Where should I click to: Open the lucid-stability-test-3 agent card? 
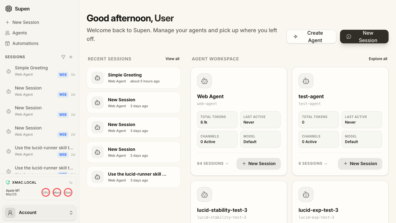click(x=239, y=202)
